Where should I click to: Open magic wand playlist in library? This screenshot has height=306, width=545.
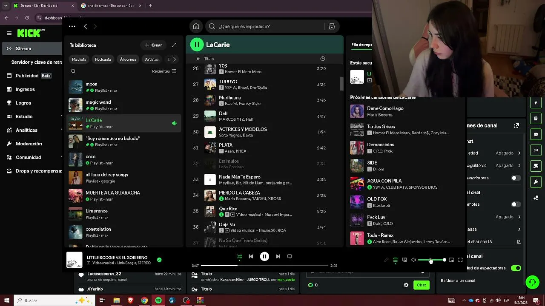pos(123,105)
